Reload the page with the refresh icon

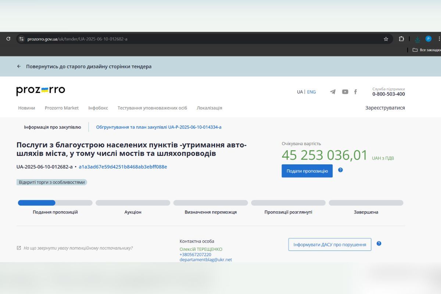(8, 39)
